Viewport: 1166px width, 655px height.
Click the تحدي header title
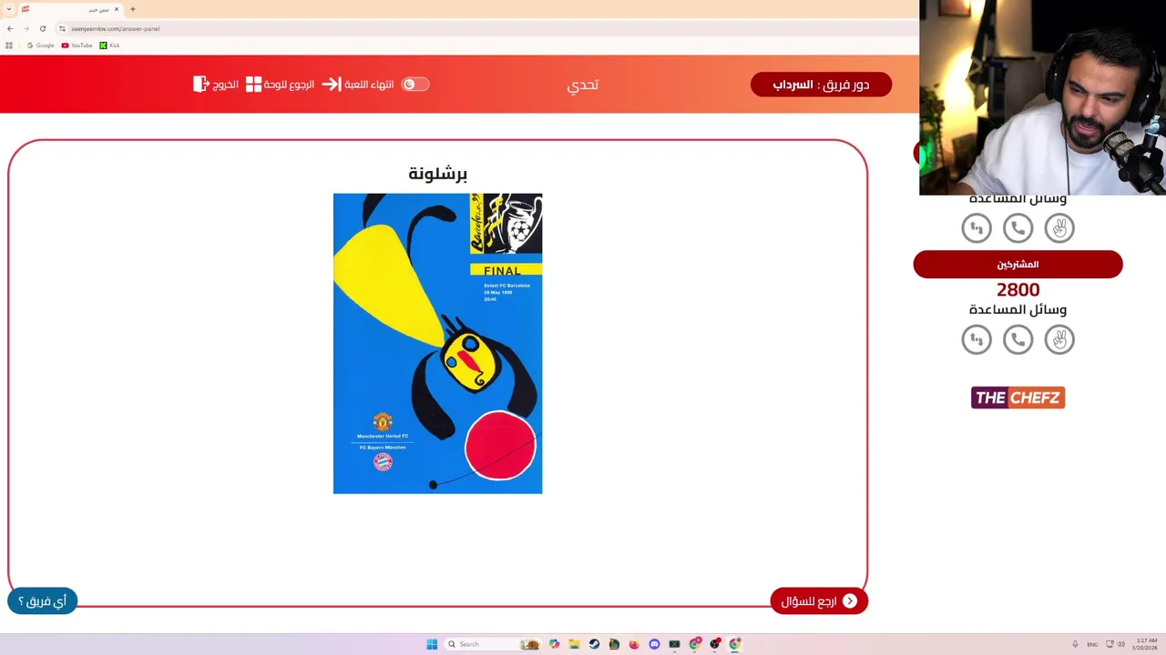pos(583,85)
